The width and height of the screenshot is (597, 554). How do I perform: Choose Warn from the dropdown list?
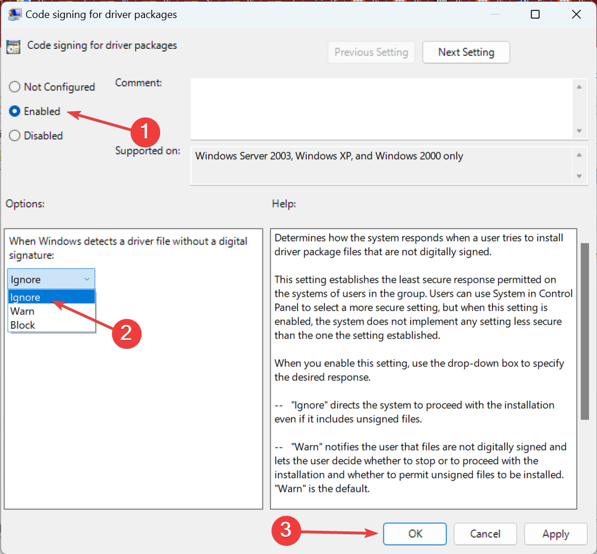(x=52, y=311)
